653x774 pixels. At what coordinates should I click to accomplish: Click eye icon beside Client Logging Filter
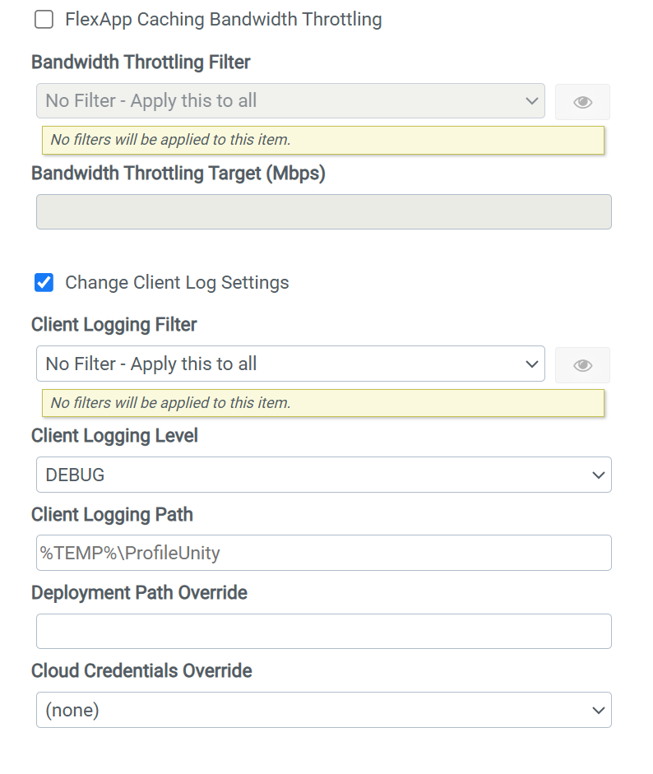click(x=582, y=365)
